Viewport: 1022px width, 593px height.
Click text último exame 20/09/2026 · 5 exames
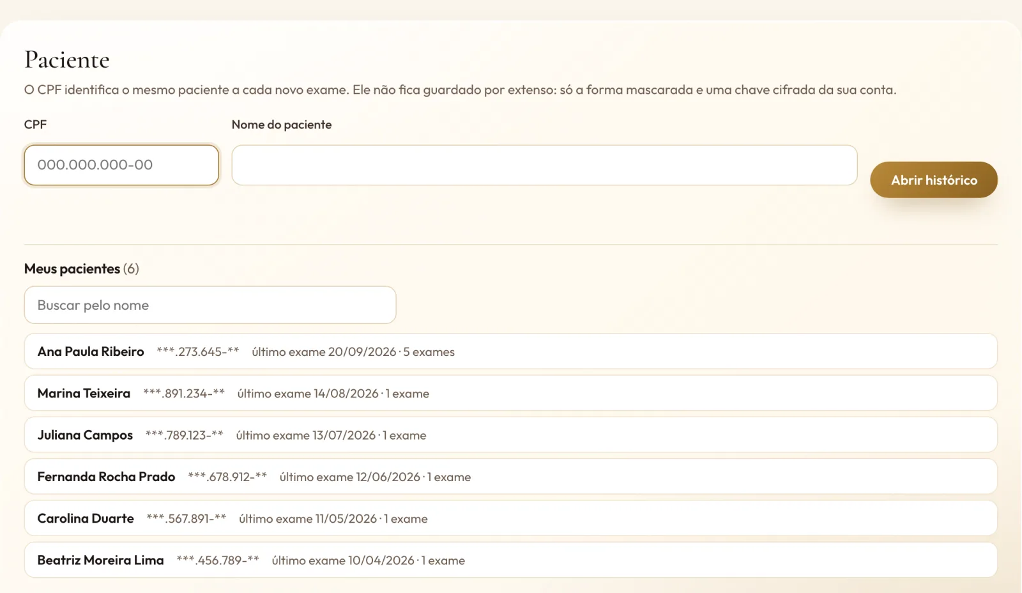[x=353, y=352]
